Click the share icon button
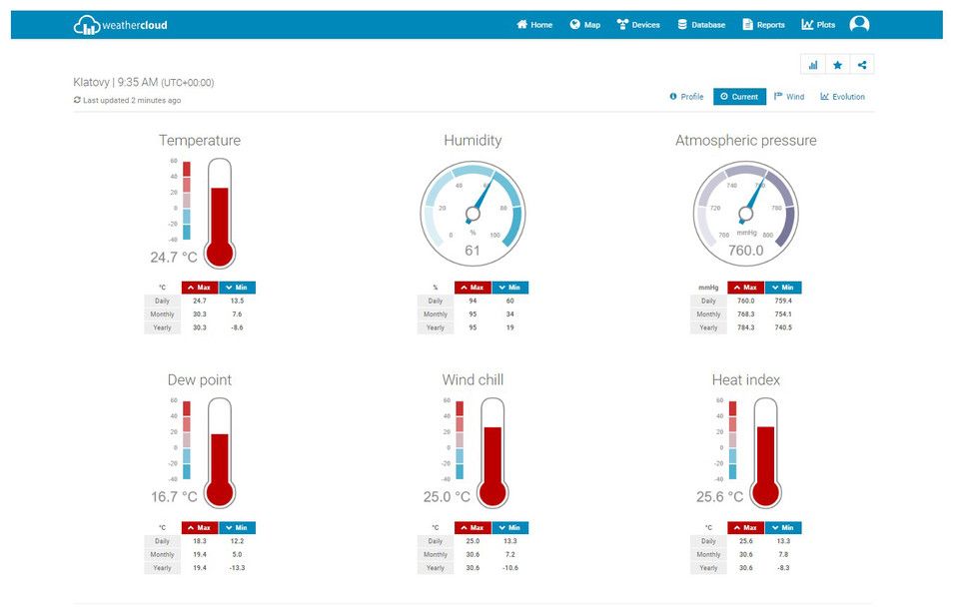The height and width of the screenshot is (614, 953). [862, 65]
